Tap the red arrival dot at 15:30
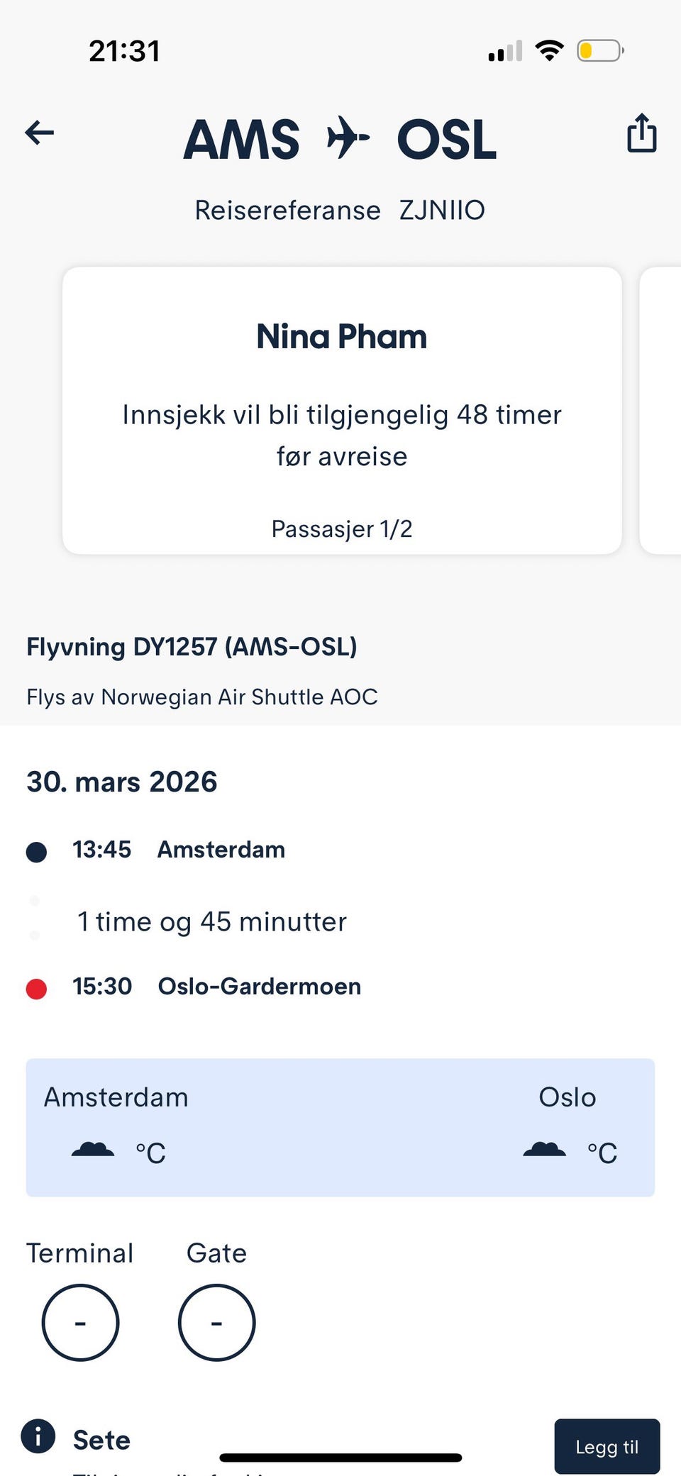Screen dimensions: 681x1476 tap(36, 988)
